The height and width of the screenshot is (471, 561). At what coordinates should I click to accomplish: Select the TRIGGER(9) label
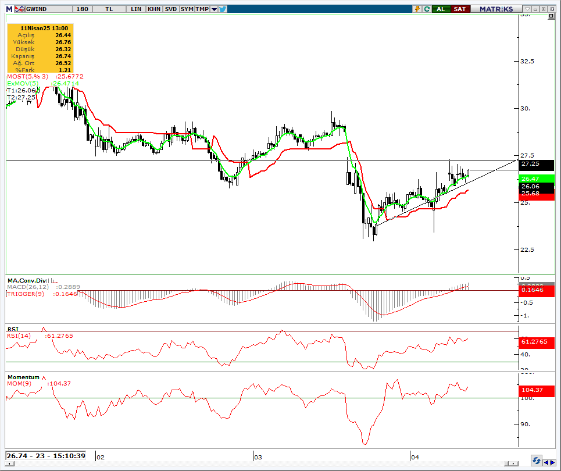click(x=26, y=294)
